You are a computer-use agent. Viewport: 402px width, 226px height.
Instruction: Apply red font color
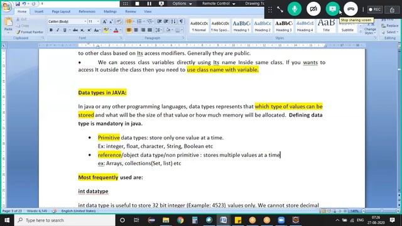click(116, 30)
